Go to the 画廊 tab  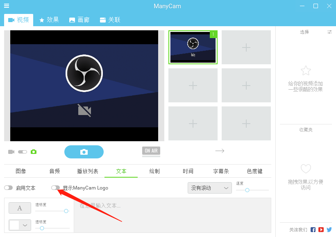click(x=79, y=20)
